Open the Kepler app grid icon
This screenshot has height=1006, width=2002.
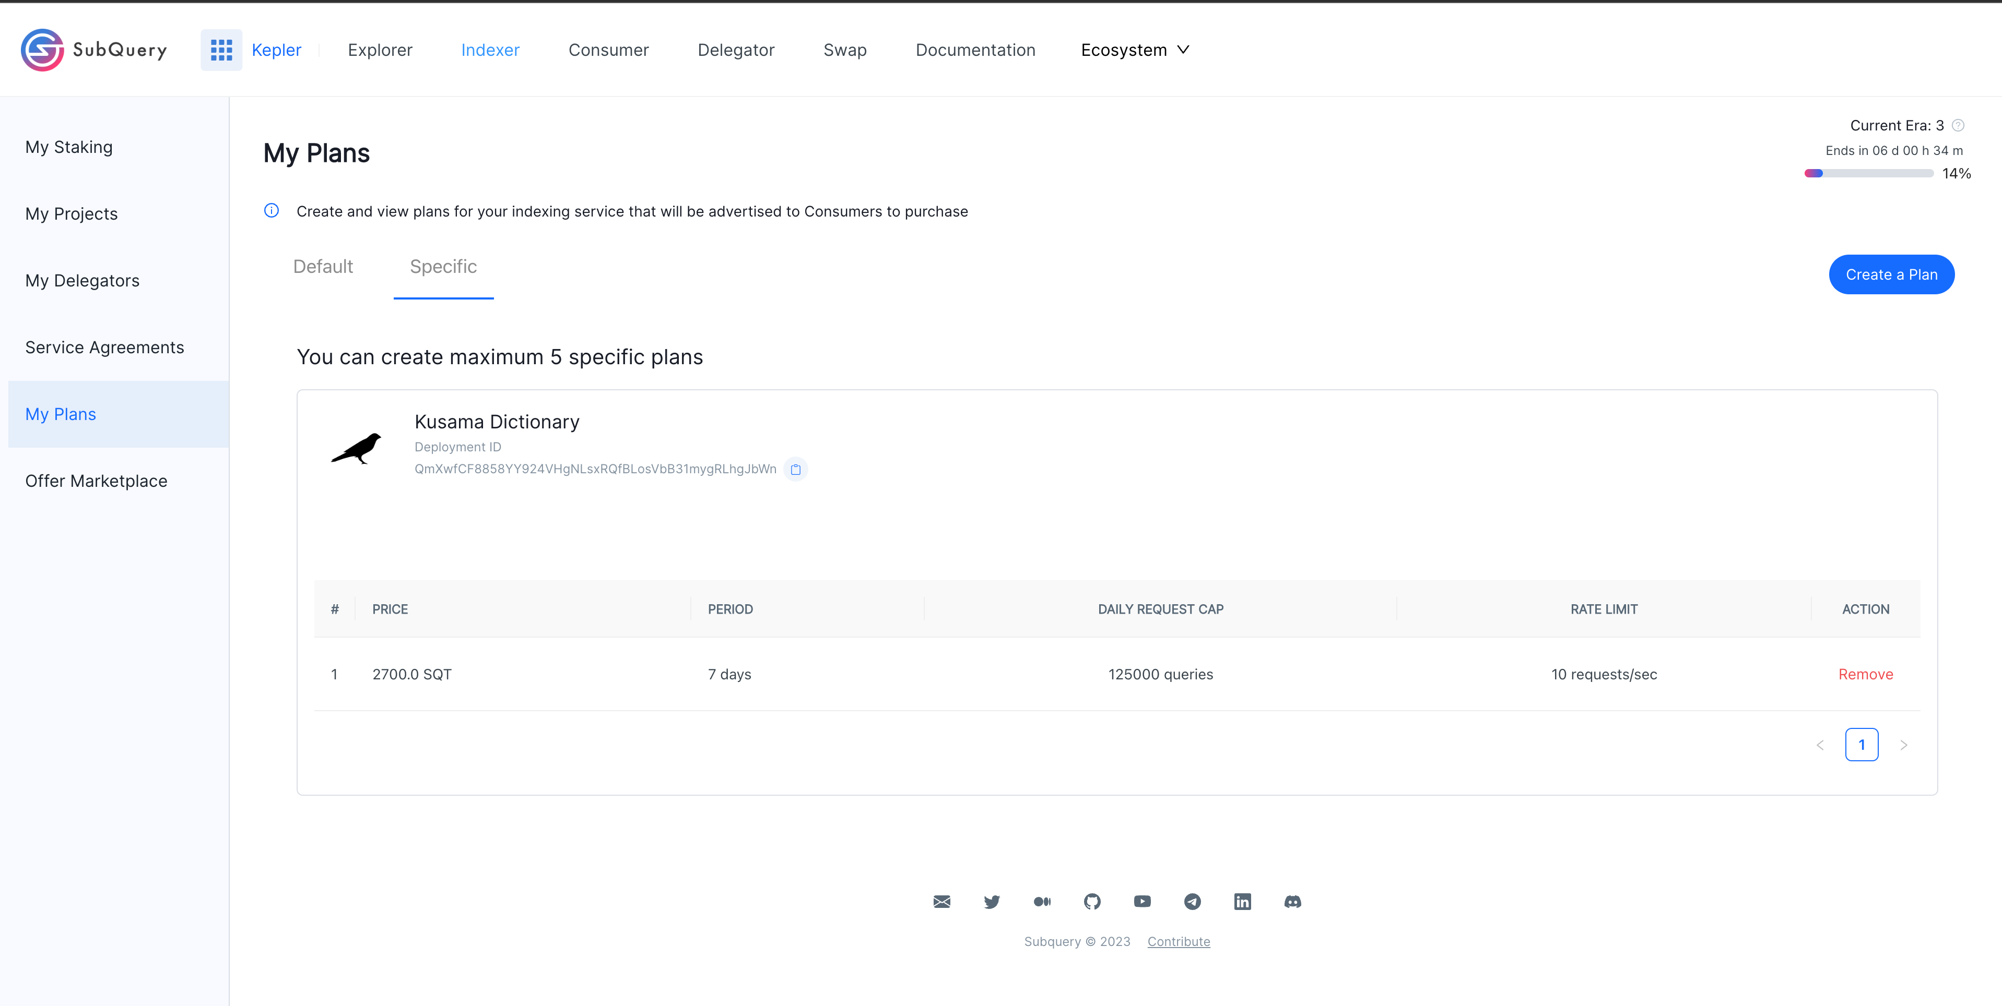[x=221, y=50]
